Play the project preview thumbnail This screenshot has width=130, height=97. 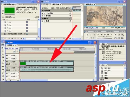tap(3, 13)
